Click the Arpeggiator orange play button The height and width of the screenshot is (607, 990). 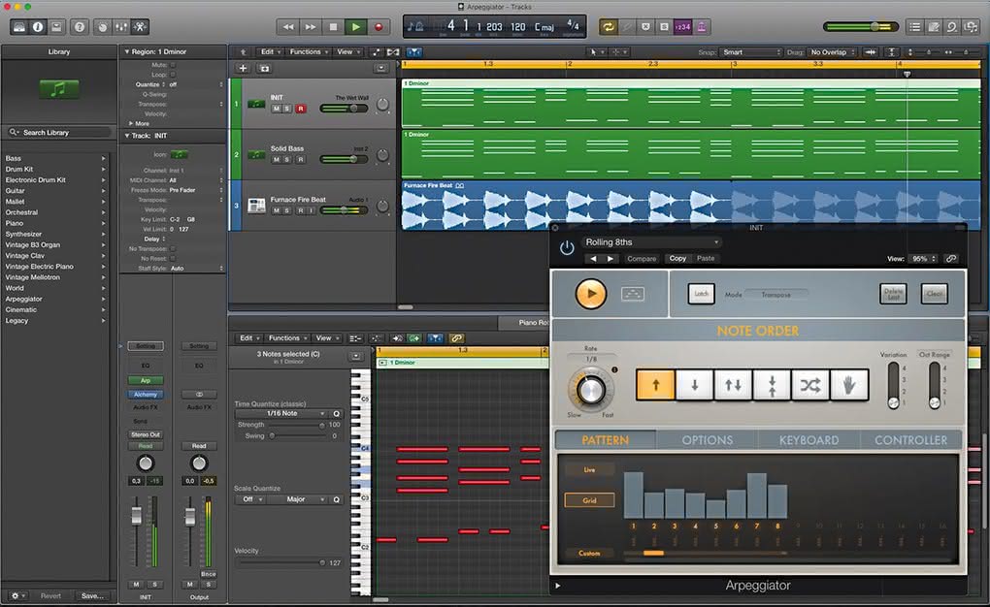click(591, 294)
